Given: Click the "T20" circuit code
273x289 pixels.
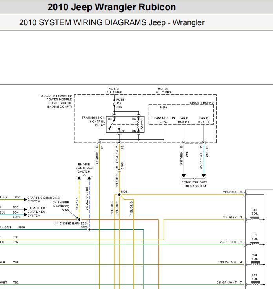Looking at the screenshot, I should [15, 282].
